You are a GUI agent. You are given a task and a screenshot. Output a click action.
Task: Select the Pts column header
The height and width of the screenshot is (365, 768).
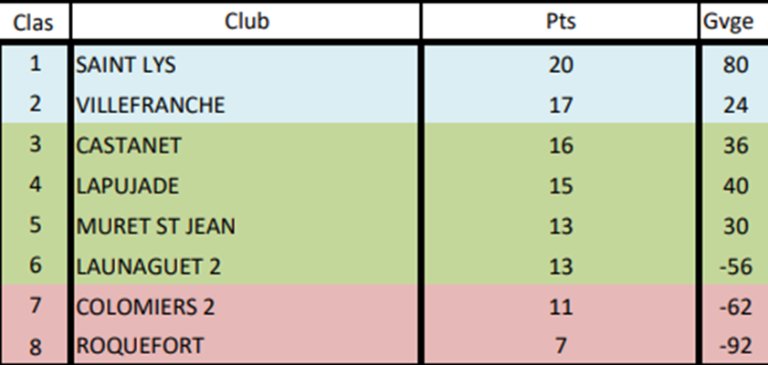(559, 23)
